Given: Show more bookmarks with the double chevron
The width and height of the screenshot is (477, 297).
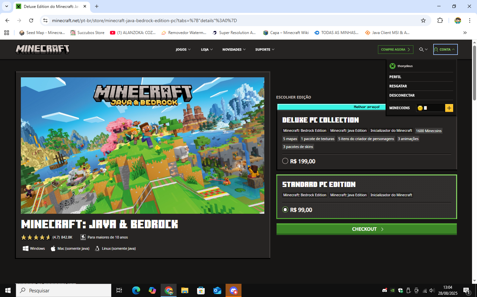Looking at the screenshot, I should 465,33.
